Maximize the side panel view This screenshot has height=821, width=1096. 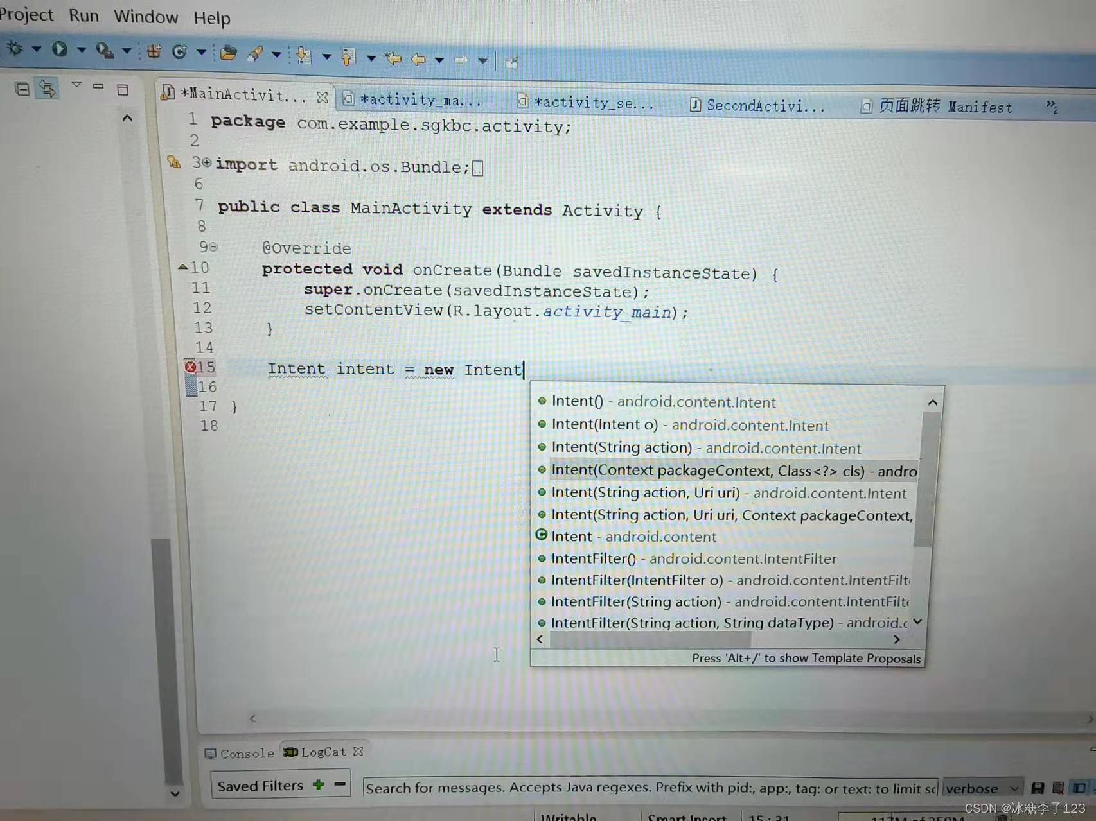tap(123, 89)
